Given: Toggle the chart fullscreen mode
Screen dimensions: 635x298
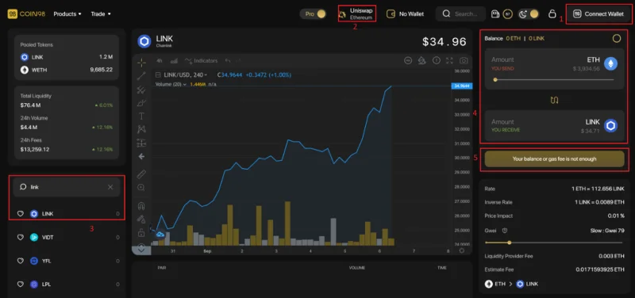Looking at the screenshot, I should pos(449,61).
